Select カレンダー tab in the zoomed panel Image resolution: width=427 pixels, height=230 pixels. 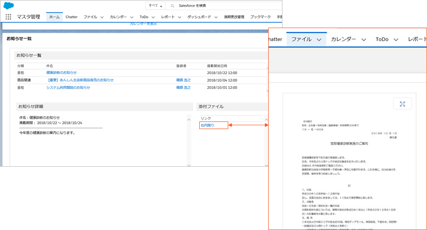(x=343, y=40)
